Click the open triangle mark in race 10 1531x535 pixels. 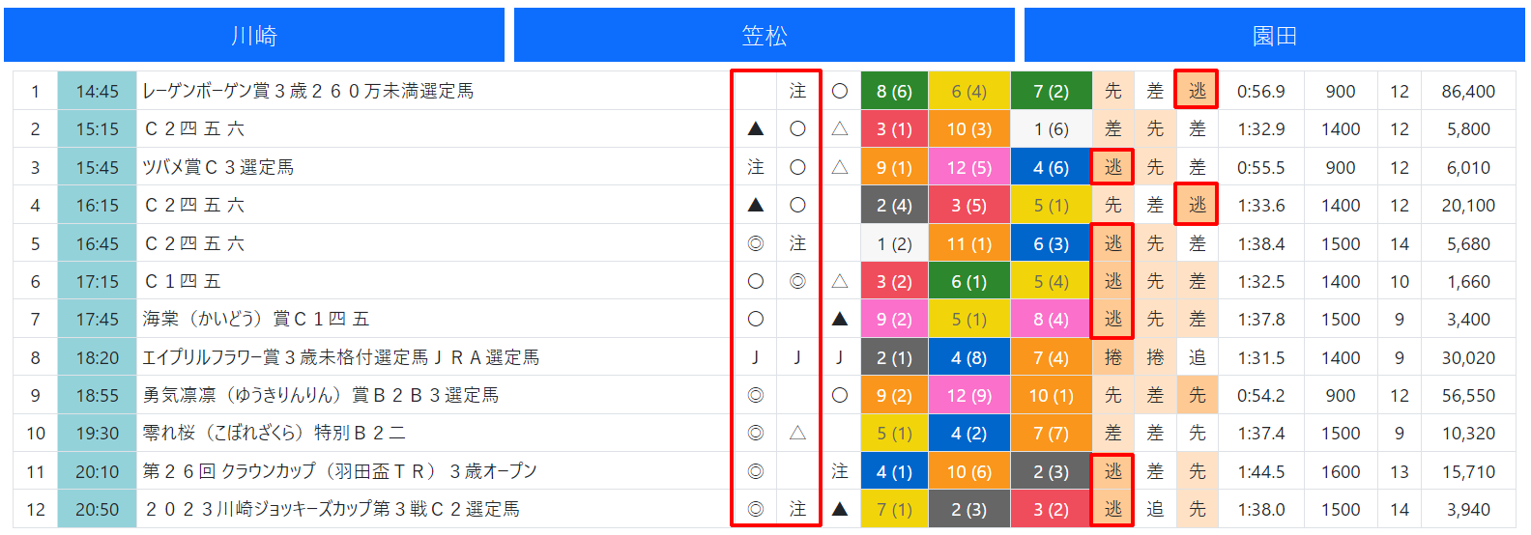(797, 433)
